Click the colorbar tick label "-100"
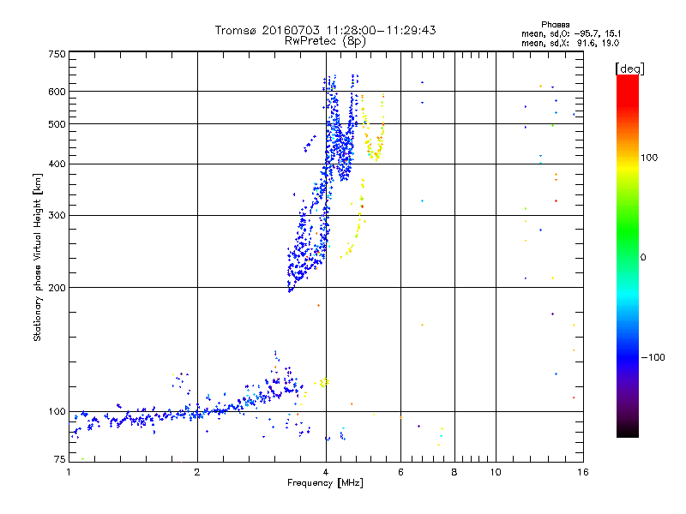 [653, 357]
